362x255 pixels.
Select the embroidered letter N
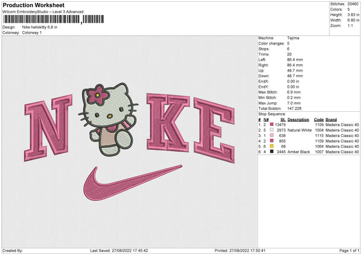(x=48, y=127)
